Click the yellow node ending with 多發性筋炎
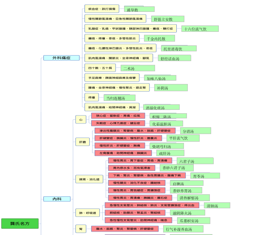This screenshot has height=235, width=260. point(112,38)
